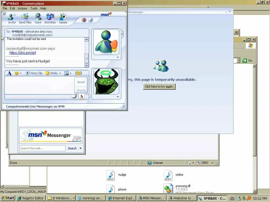Click the MSN buddies icon on unavailable page
The image size is (270, 202).
161,66
